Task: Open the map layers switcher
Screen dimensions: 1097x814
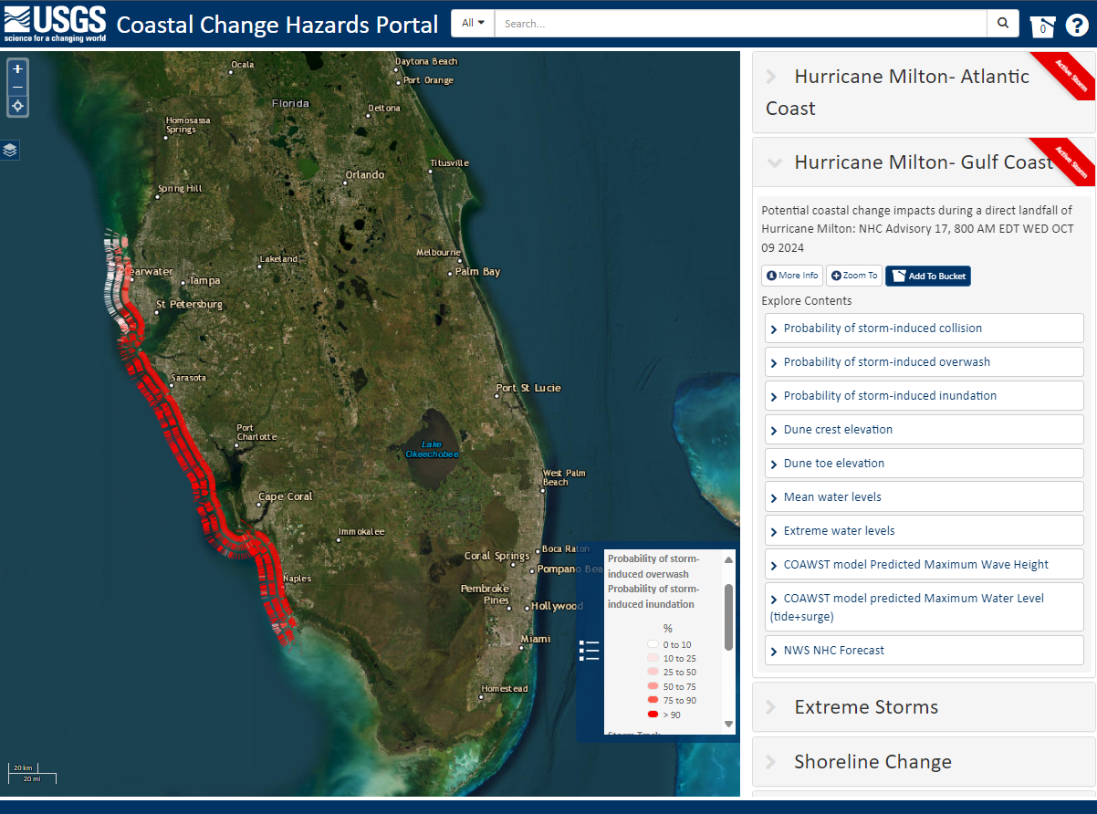Action: point(10,150)
